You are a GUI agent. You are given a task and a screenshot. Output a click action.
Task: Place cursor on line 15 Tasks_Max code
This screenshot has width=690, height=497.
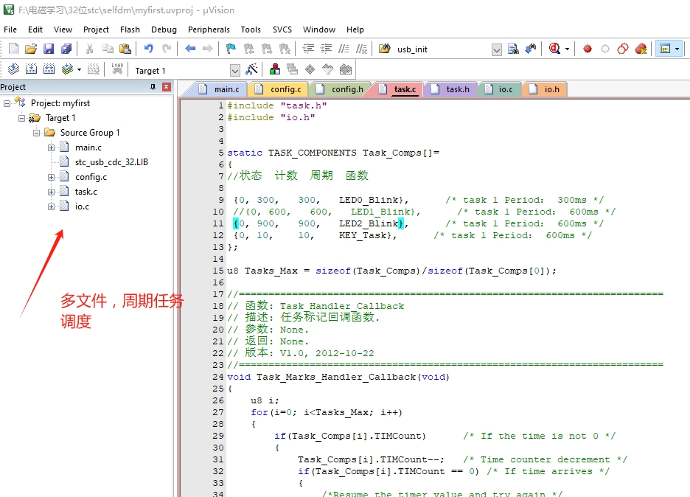point(391,271)
